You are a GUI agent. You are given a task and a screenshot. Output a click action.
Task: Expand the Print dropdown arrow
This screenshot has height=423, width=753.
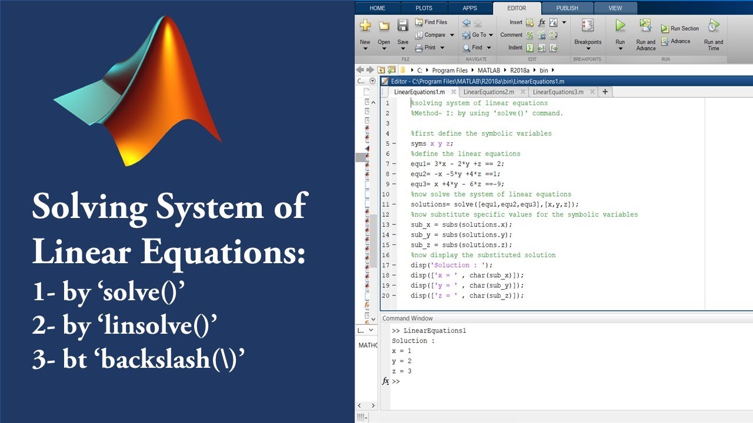(x=442, y=48)
